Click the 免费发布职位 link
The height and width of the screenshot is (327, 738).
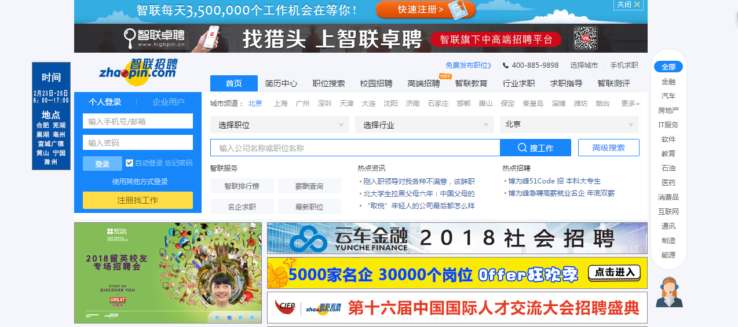469,65
